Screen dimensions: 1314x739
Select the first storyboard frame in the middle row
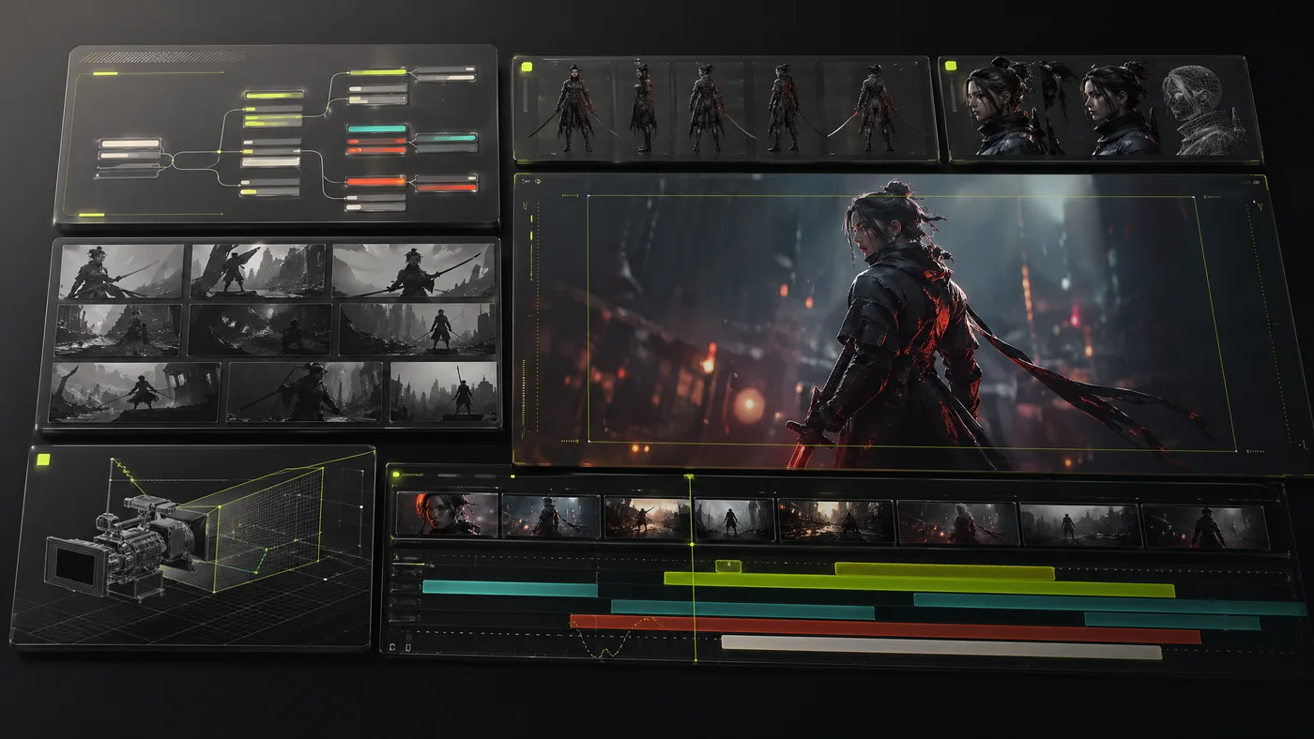[x=118, y=330]
